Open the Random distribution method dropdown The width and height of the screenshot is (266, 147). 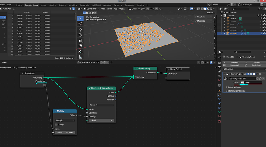[101, 105]
